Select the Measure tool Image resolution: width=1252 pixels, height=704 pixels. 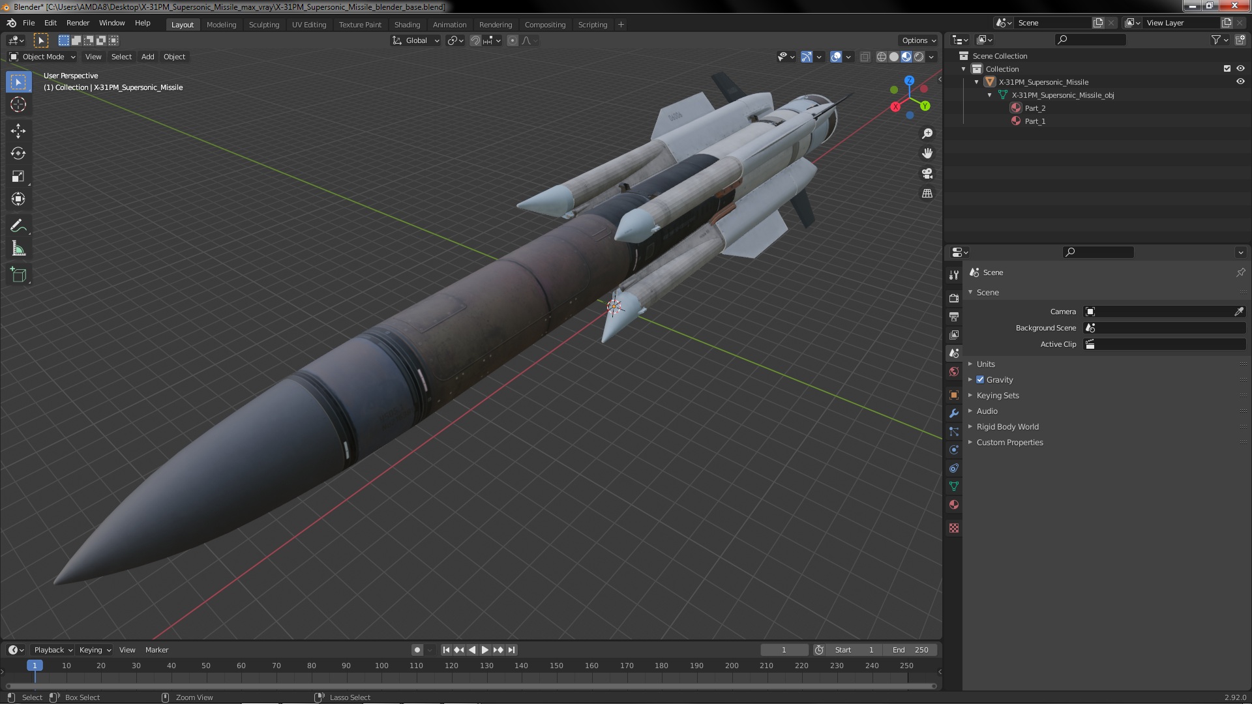click(x=18, y=249)
